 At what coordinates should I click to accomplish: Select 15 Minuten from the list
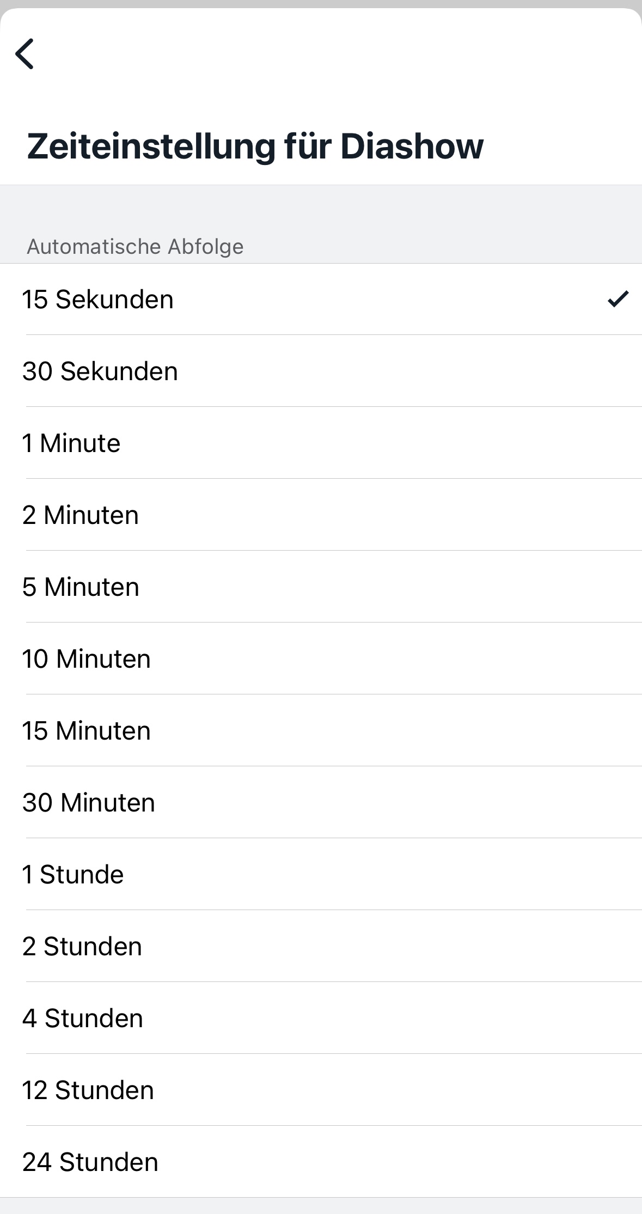point(87,731)
